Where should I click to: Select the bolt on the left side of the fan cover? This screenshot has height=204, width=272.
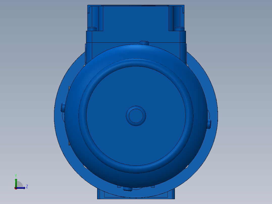(x=63, y=108)
